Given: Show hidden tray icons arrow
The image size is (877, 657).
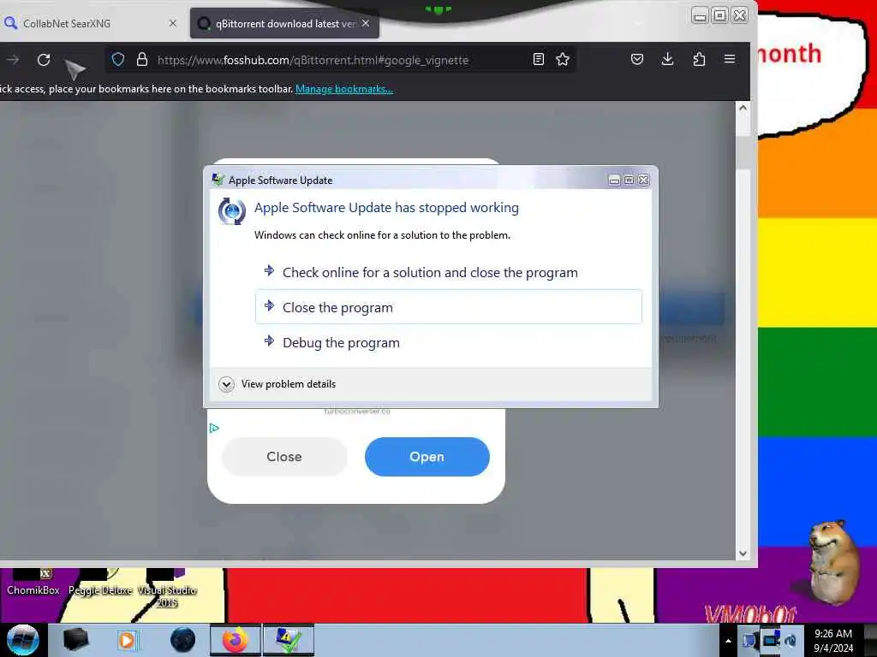Looking at the screenshot, I should point(728,641).
